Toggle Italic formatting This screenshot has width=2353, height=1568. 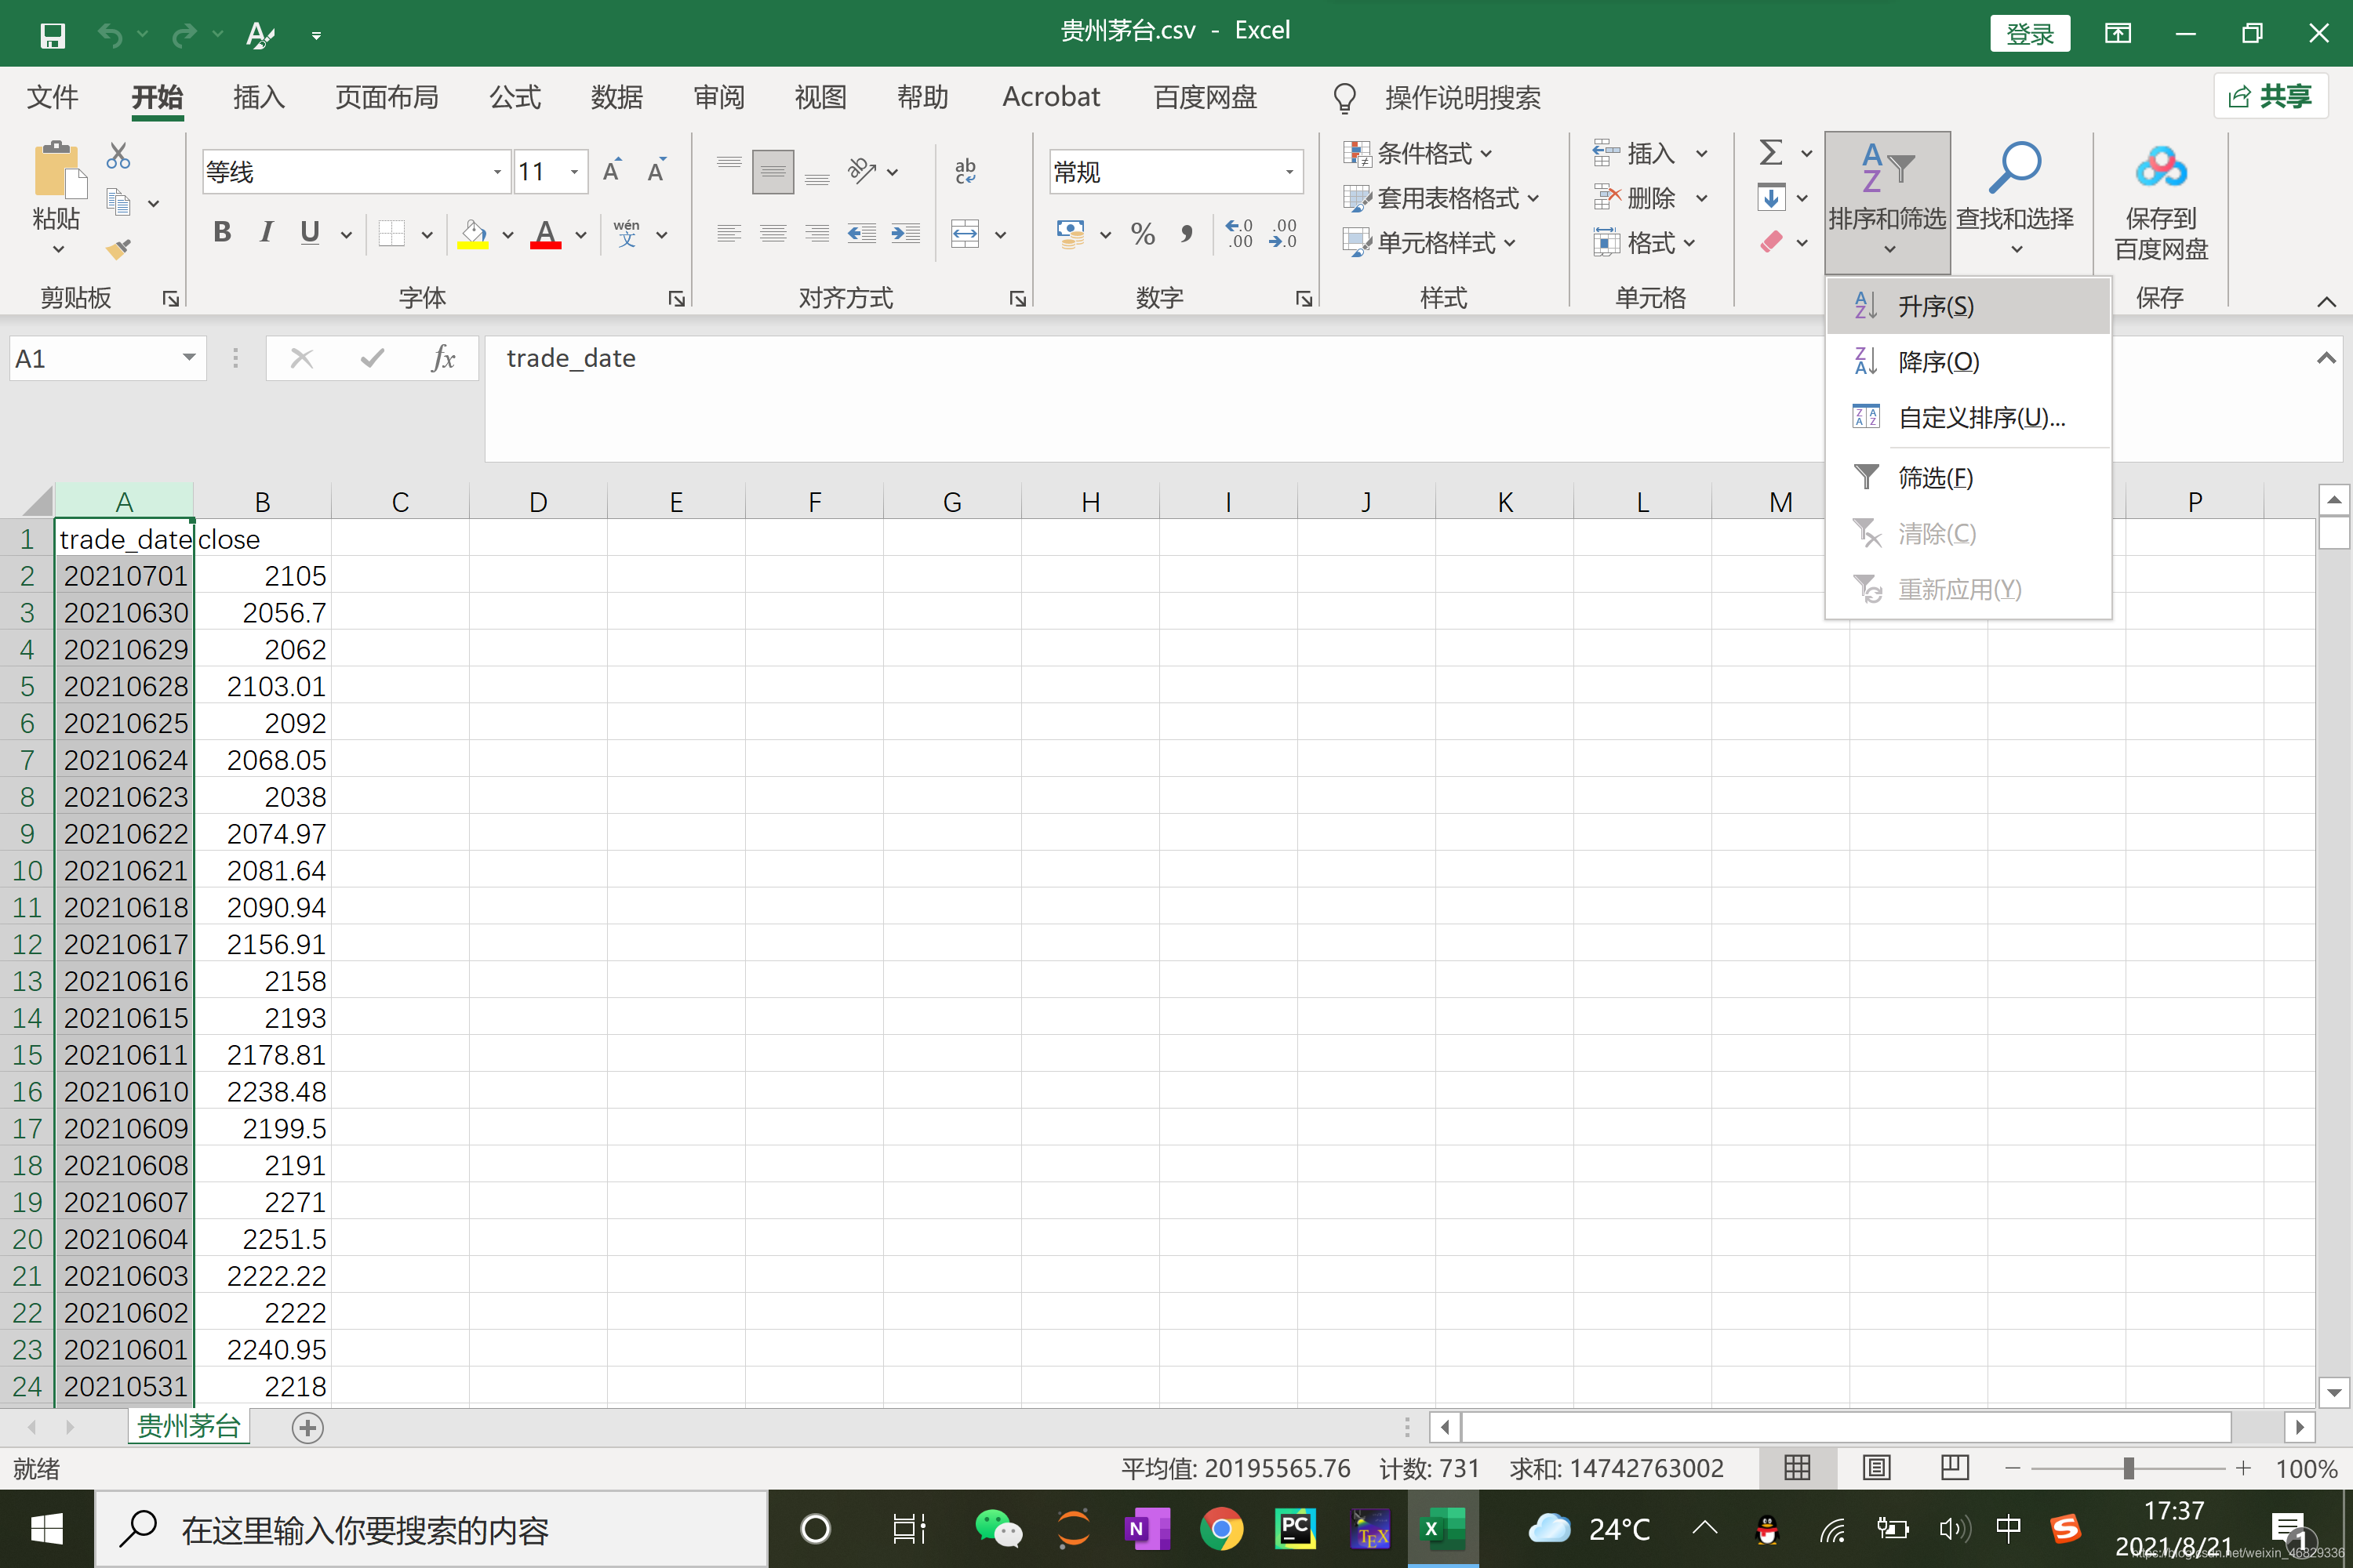266,234
